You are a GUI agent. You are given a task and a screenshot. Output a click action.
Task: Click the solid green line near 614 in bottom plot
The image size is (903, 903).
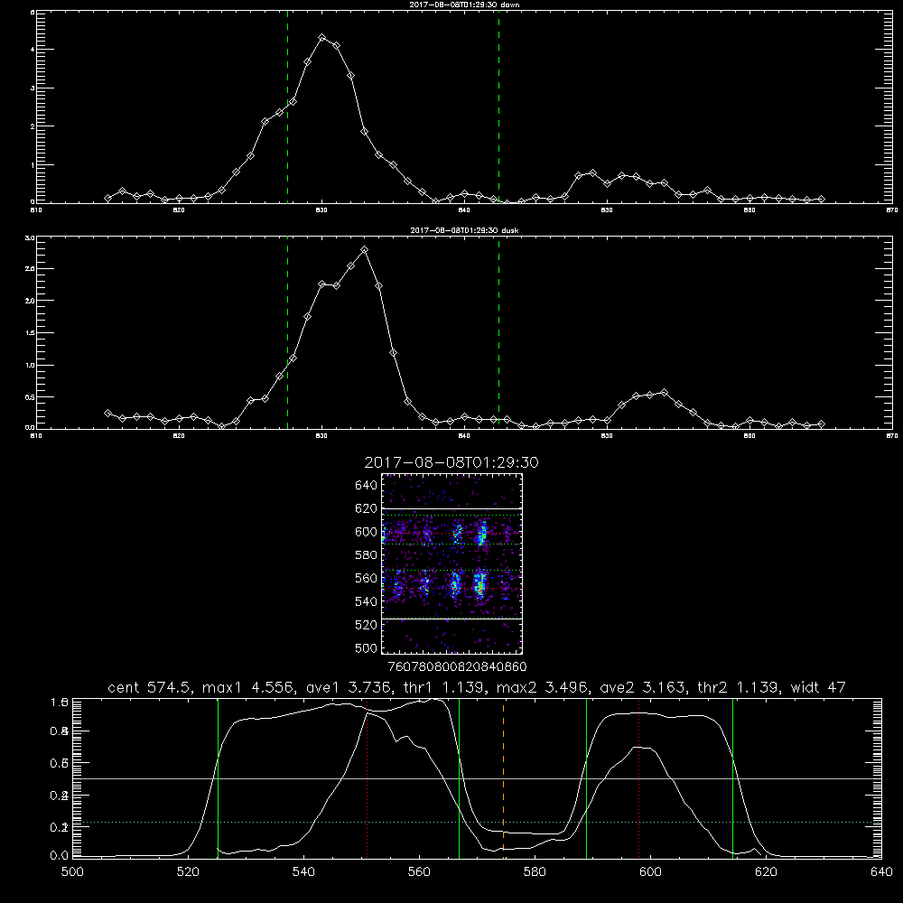click(x=732, y=777)
